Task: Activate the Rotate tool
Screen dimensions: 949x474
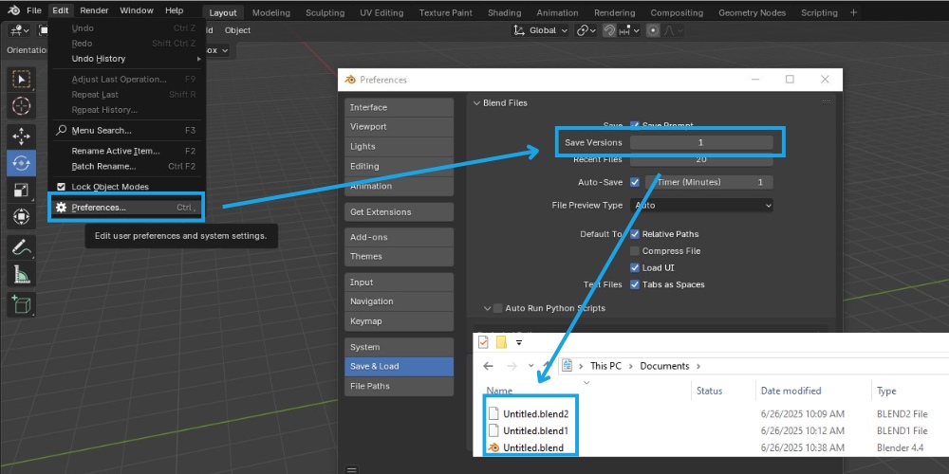Action: [21, 163]
